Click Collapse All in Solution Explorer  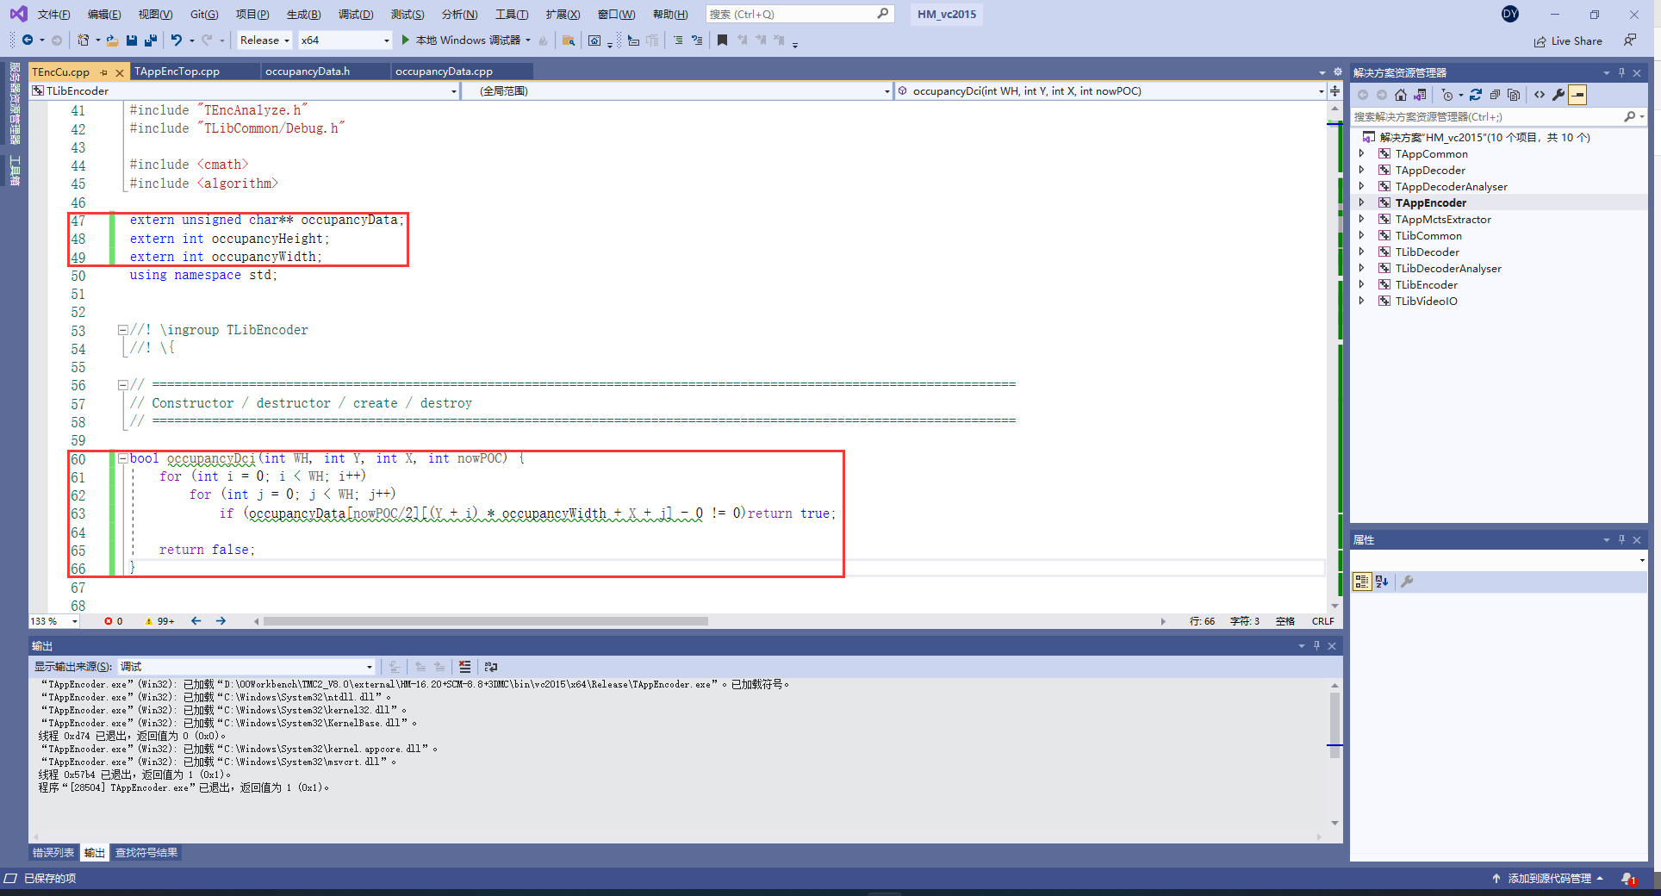pyautogui.click(x=1495, y=95)
